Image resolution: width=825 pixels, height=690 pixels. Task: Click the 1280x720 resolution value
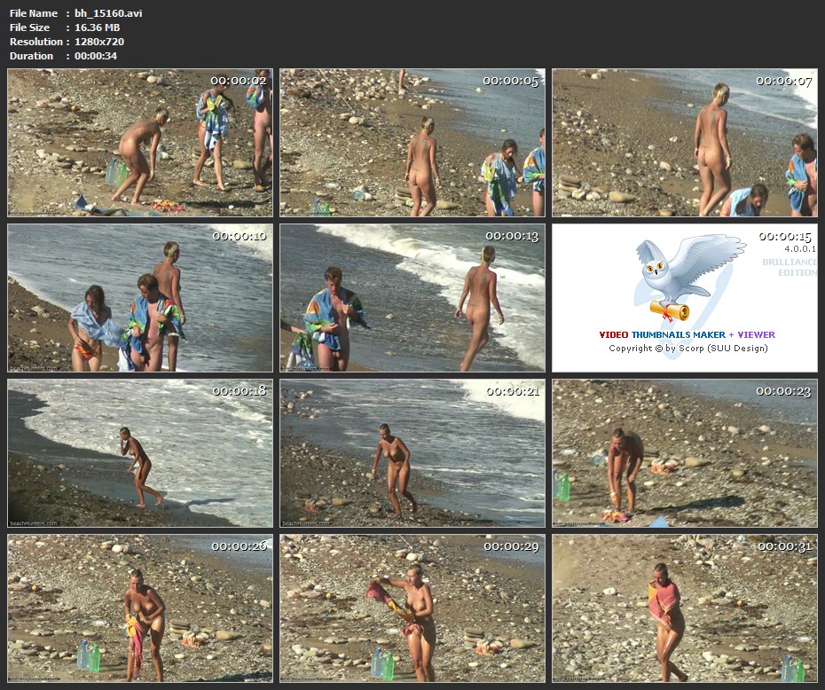[99, 42]
